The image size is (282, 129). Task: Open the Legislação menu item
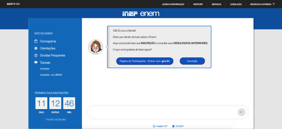click(236, 4)
